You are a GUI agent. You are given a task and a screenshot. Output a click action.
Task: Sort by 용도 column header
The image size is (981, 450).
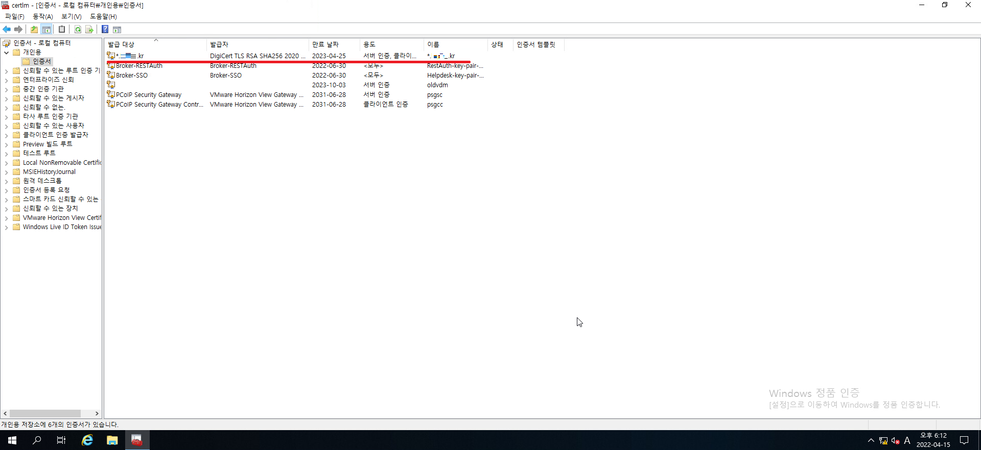[x=392, y=44]
